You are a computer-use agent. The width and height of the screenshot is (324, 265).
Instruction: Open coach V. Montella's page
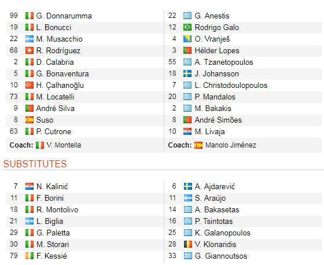64,145
